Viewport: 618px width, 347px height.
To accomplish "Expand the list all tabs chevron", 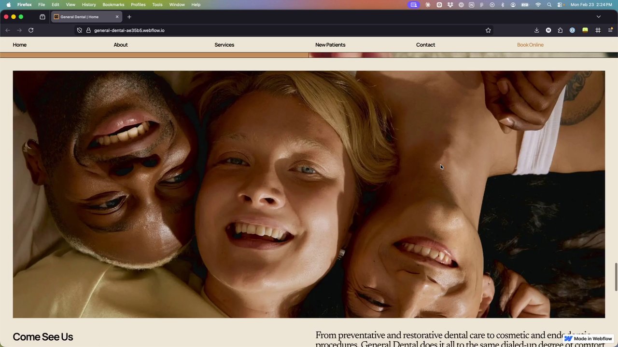I will click(x=599, y=17).
